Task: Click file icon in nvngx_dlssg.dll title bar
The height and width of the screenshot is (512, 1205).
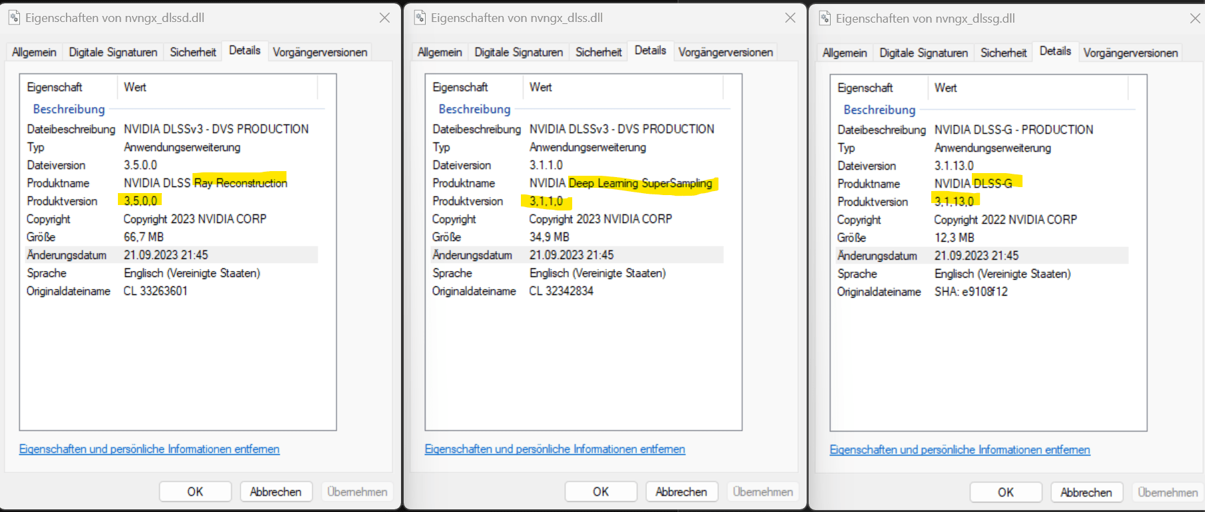Action: 825,19
